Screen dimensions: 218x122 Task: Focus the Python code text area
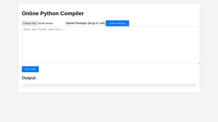coord(111,45)
